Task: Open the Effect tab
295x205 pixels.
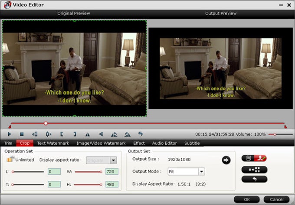Action: (x=139, y=143)
